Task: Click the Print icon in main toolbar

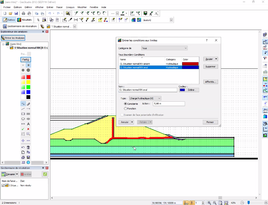Action: pos(23,13)
